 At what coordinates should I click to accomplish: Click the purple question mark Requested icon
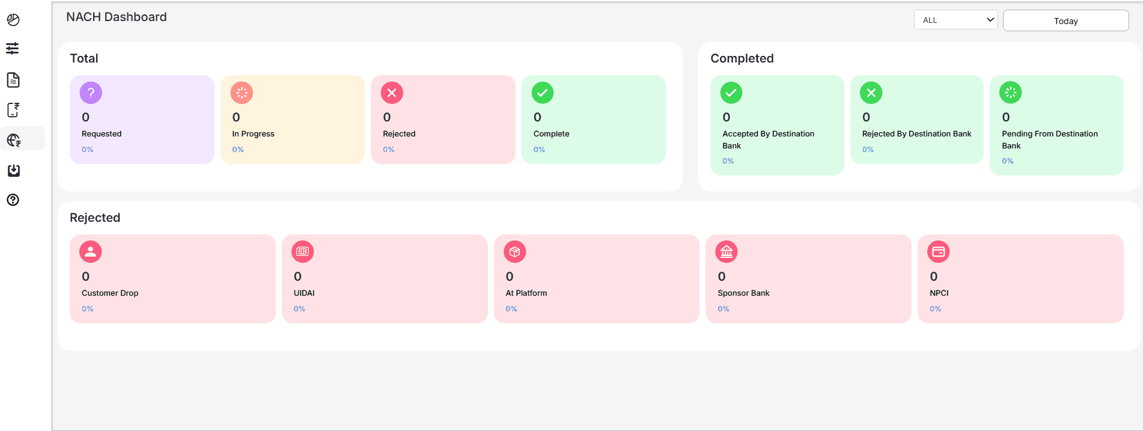(x=91, y=93)
